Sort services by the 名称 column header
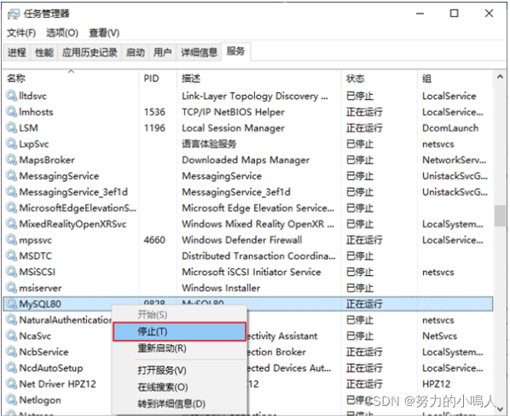Viewport: 510px width, 416px height. 16,79
